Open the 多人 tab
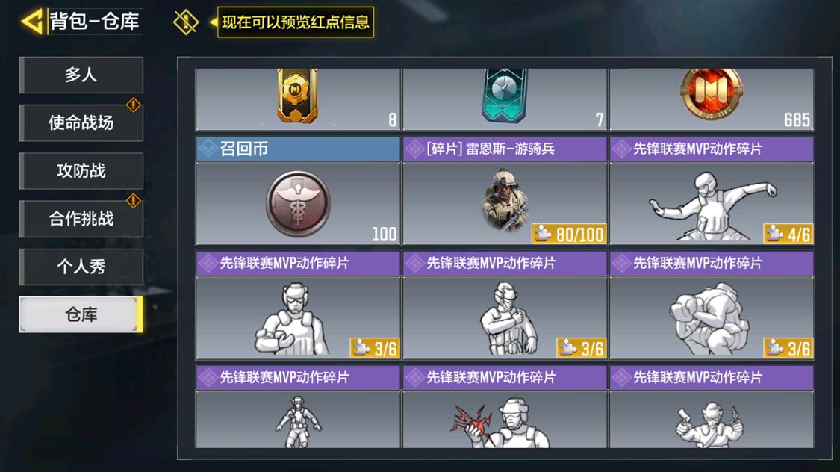 click(81, 75)
